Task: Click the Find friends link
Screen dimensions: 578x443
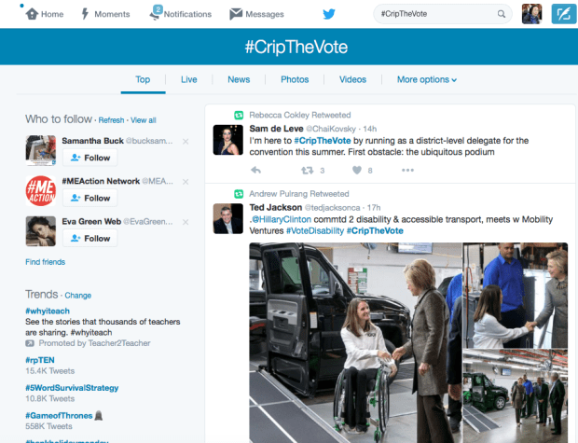Action: 46,262
